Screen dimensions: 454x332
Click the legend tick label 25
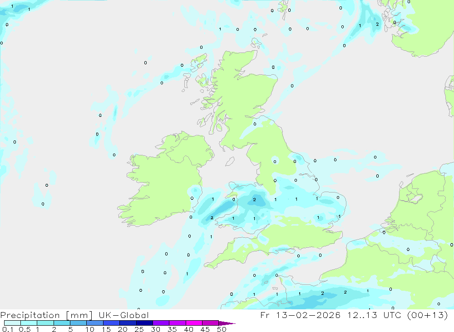click(139, 329)
